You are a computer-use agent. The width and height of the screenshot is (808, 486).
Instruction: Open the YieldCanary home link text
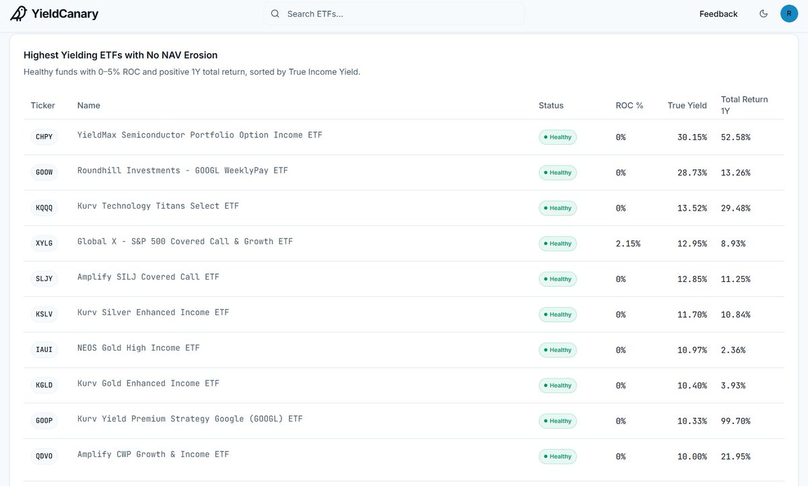(x=65, y=14)
